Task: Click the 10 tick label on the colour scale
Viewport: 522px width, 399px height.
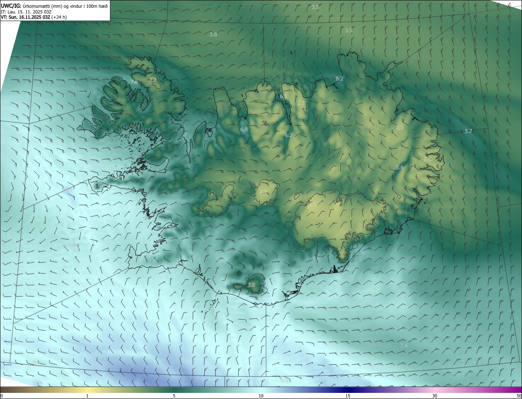Action: (261, 396)
